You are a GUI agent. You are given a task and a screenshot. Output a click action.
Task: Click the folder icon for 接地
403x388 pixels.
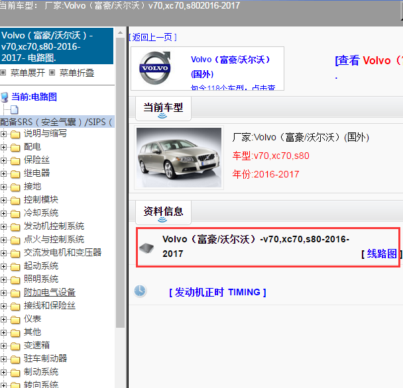(15, 187)
